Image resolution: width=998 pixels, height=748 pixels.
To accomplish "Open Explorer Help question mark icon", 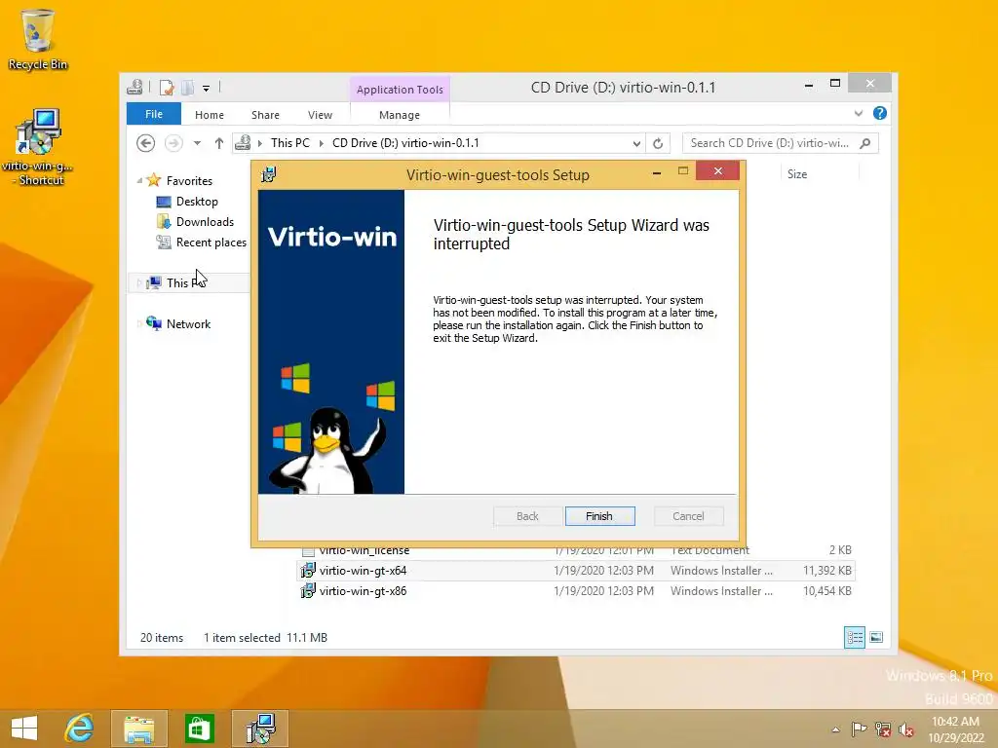I will click(880, 113).
